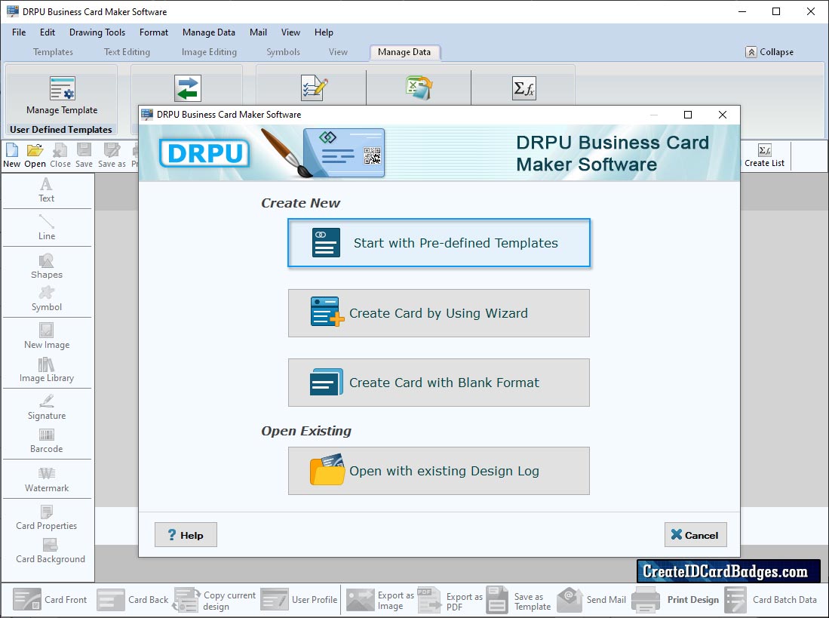The width and height of the screenshot is (829, 618).
Task: Switch to the View ribbon tab
Action: tap(339, 52)
